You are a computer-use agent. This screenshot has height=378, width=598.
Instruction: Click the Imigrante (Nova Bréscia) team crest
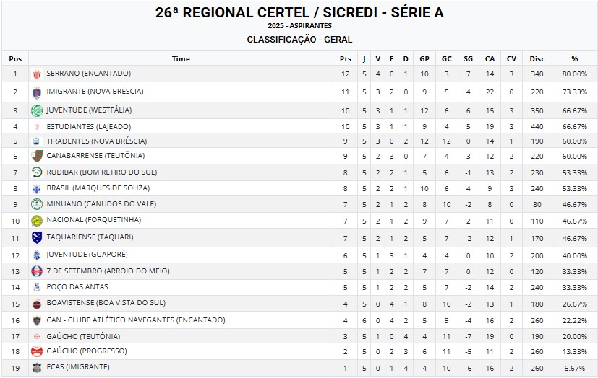37,92
